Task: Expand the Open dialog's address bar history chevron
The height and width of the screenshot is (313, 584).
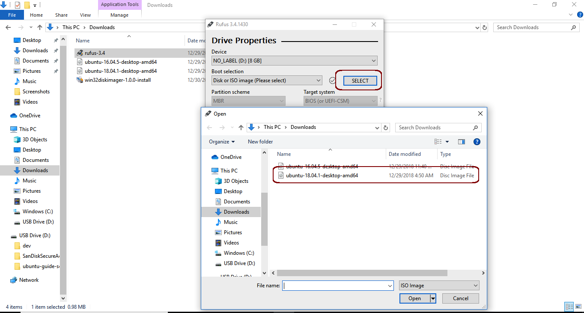Action: pos(377,128)
